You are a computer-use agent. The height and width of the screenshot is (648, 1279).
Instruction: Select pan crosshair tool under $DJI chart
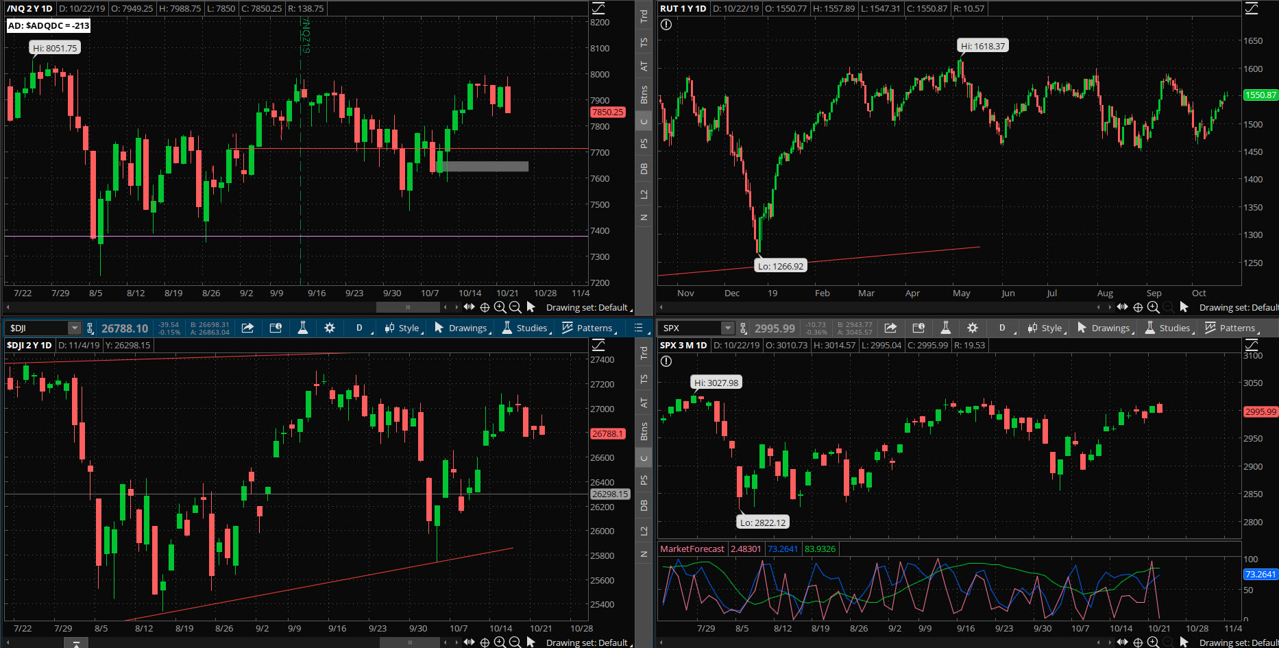coord(485,643)
